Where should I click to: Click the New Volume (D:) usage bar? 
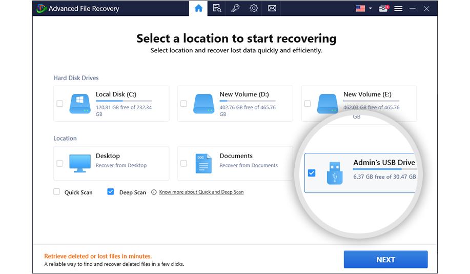(x=248, y=101)
